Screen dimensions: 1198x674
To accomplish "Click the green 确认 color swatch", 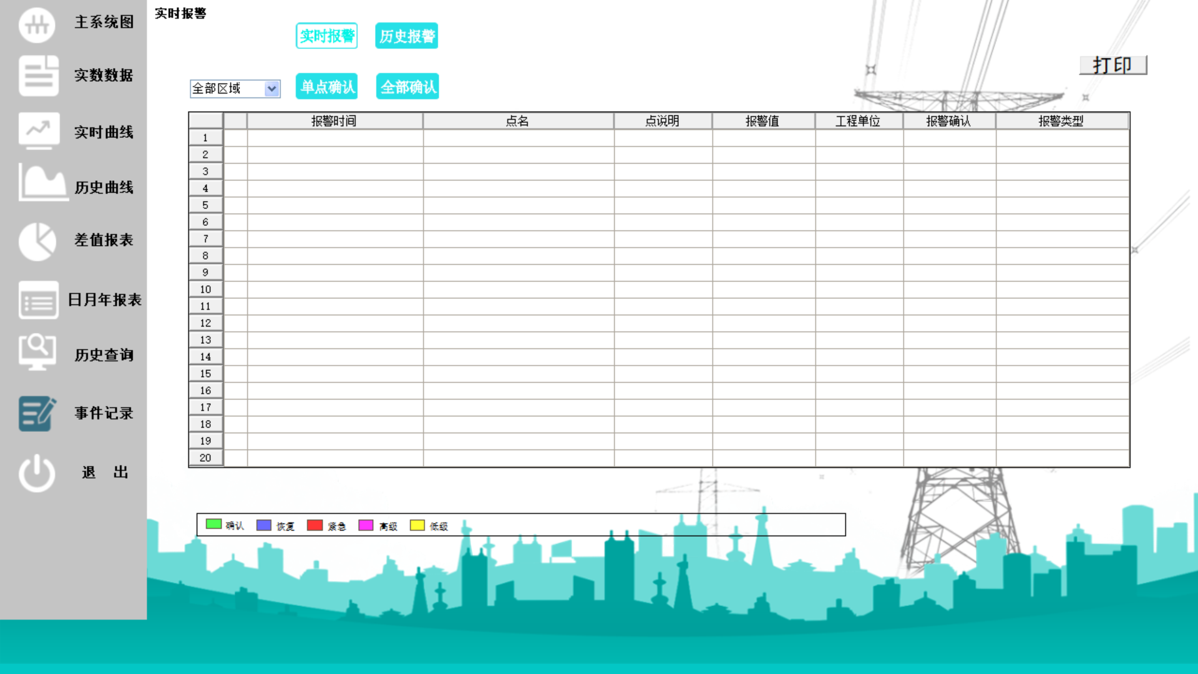I will pos(212,525).
